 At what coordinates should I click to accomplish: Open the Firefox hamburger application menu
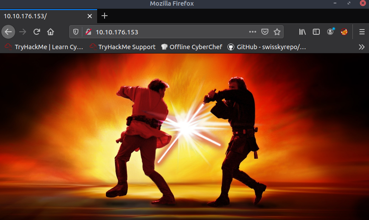coord(362,32)
